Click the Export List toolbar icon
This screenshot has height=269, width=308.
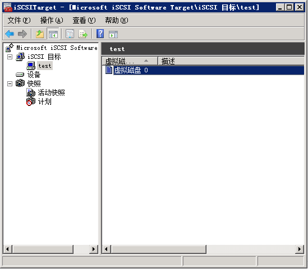[83, 34]
